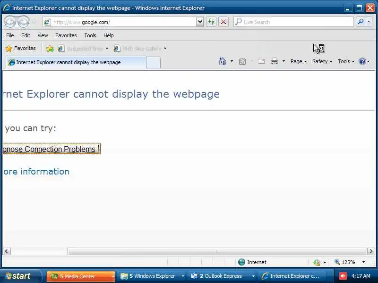Screen dimensions: 378x283
Task: Open the Web Slice Gallery link
Action: pos(137,49)
